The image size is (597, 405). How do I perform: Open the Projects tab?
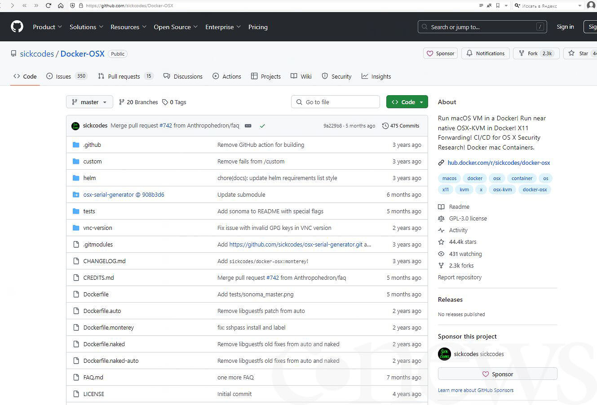tap(266, 76)
